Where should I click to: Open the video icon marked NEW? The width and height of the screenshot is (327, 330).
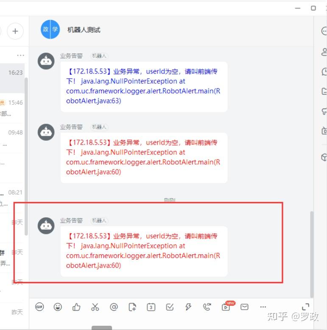point(226,307)
